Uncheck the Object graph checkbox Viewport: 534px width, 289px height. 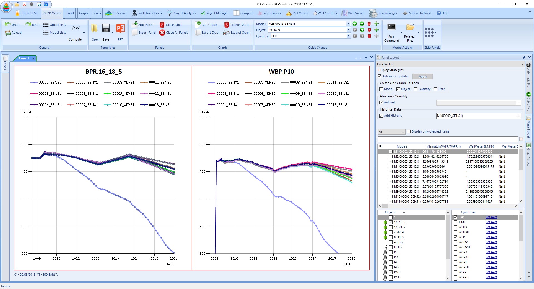398,89
